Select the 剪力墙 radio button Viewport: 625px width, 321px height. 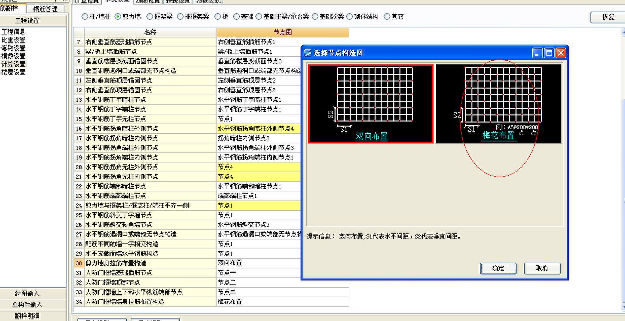(x=118, y=17)
